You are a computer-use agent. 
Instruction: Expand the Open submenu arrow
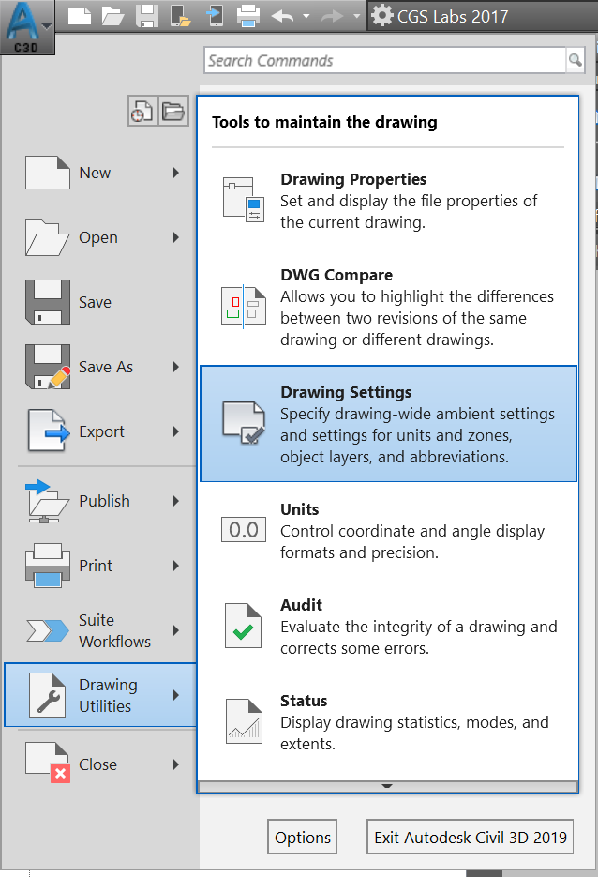pyautogui.click(x=176, y=237)
